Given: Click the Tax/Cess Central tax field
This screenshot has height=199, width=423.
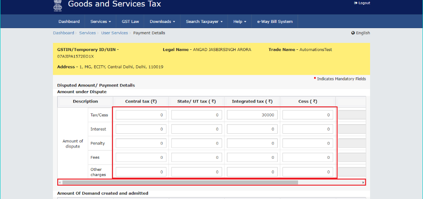Looking at the screenshot, I should coord(141,115).
